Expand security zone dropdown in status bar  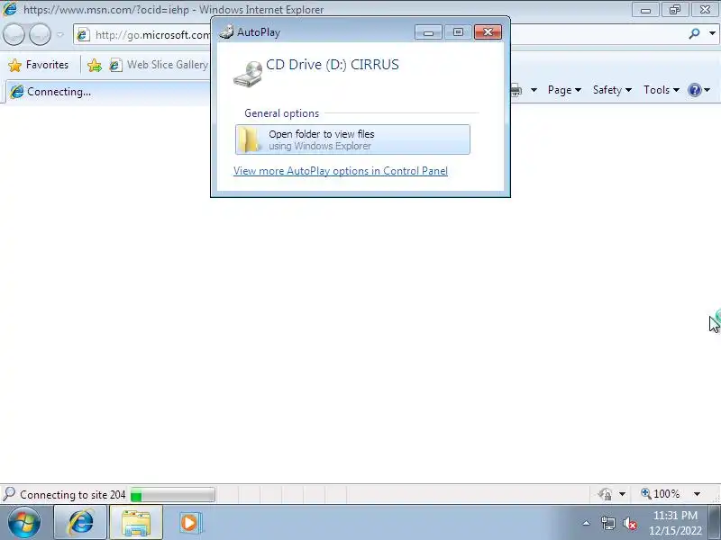pos(622,494)
